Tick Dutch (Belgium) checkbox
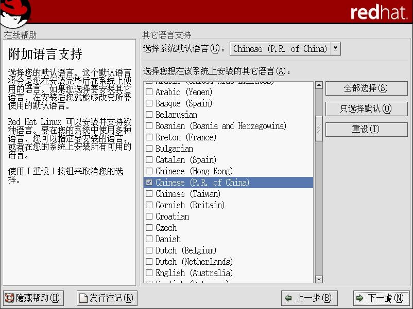The image size is (413, 309). [149, 250]
